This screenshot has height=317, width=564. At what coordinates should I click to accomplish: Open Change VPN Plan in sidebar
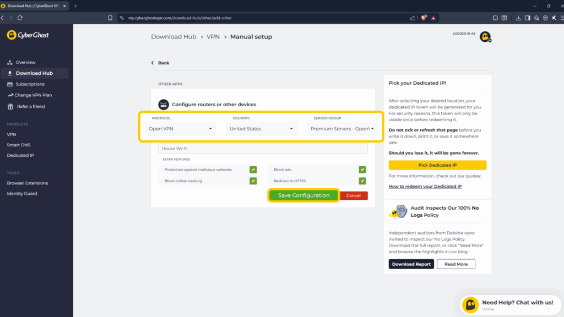tap(32, 95)
